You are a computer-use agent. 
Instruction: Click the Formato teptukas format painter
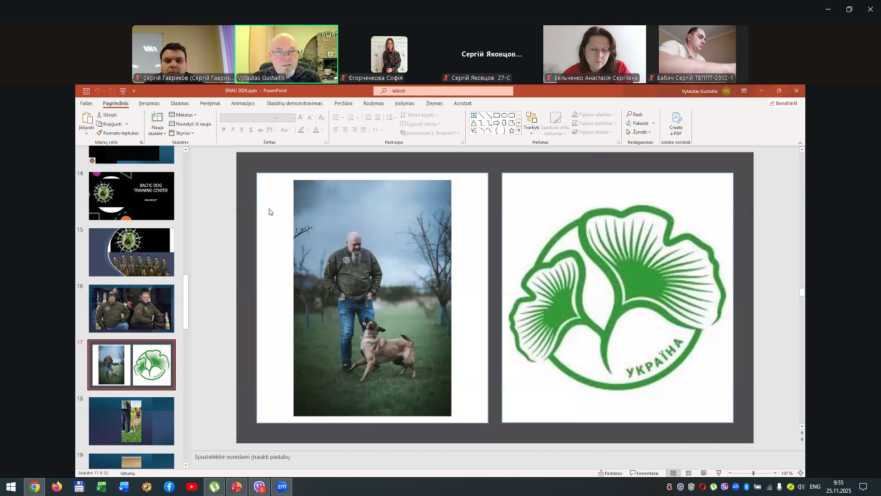click(x=118, y=133)
